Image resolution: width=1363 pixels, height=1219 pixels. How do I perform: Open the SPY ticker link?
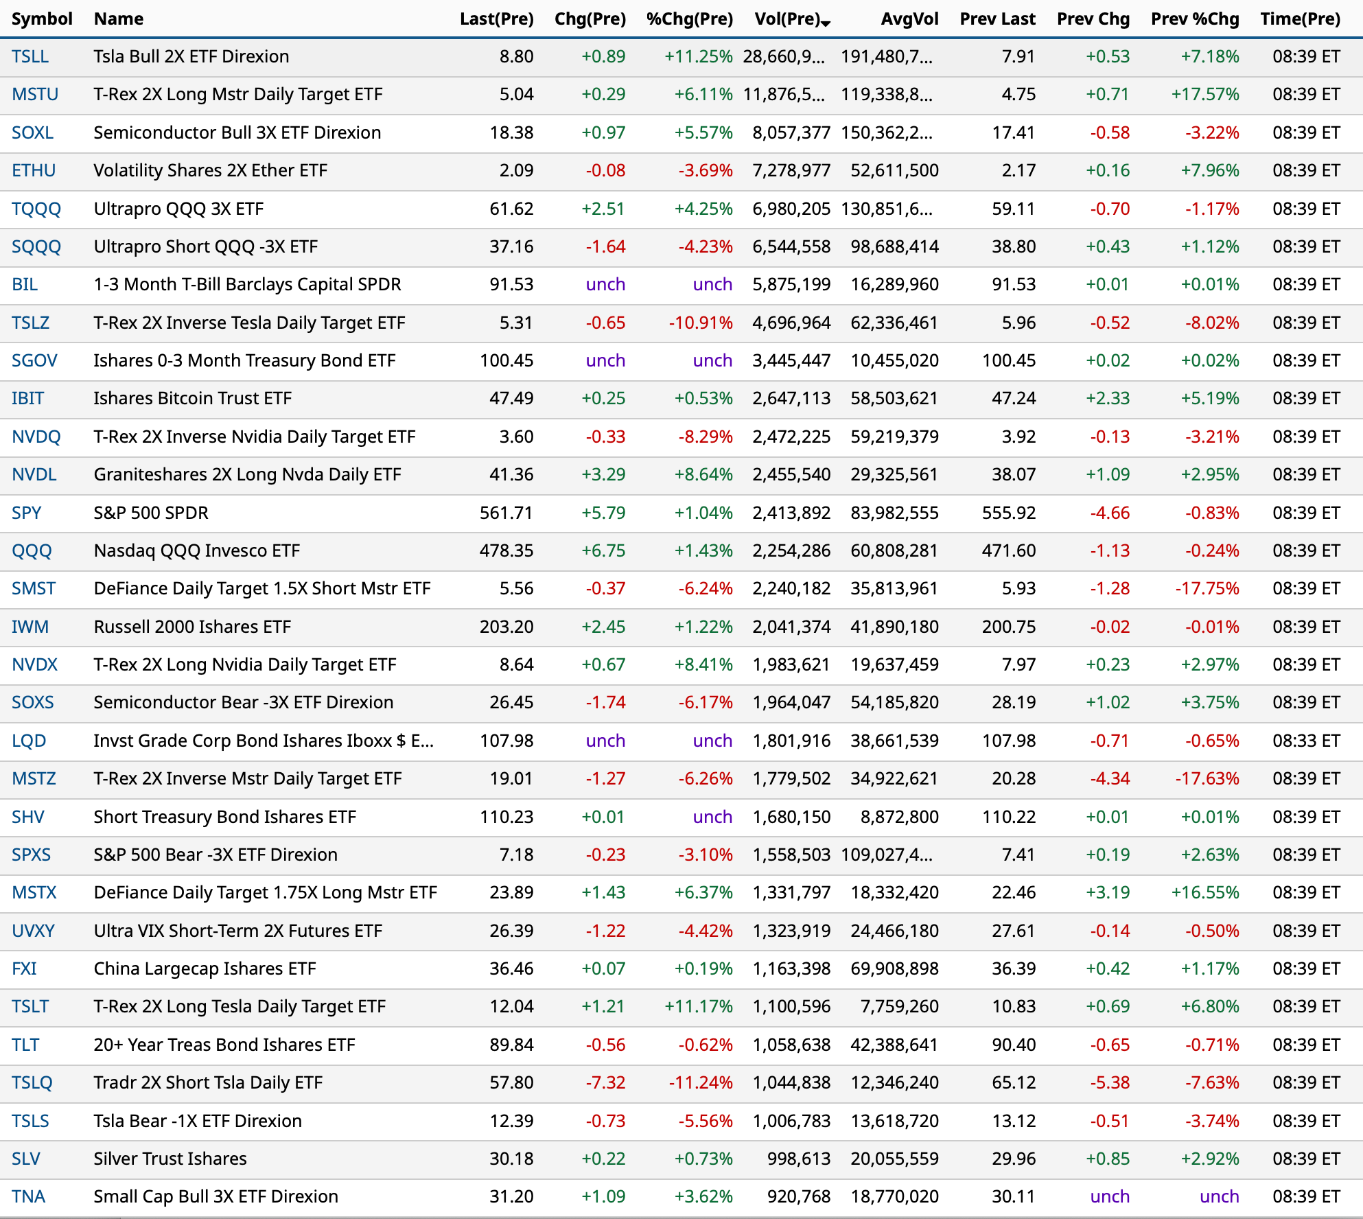(27, 513)
